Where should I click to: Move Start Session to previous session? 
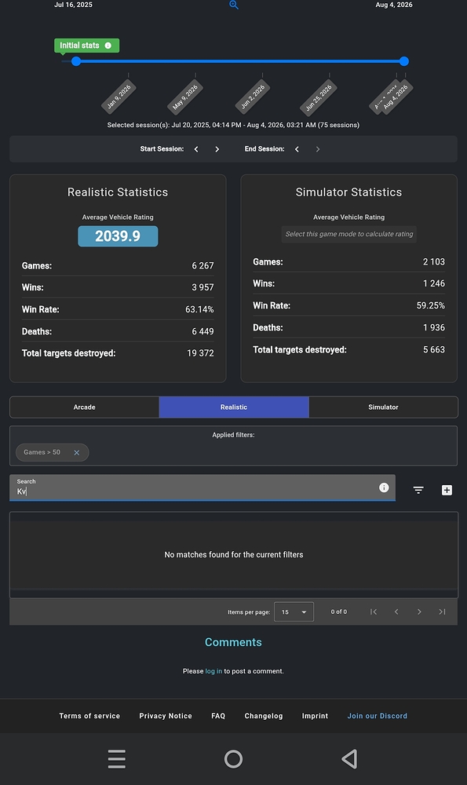tap(196, 149)
